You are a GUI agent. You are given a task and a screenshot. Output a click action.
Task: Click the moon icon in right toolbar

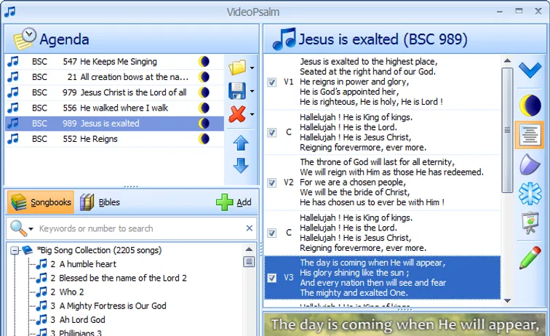click(530, 105)
